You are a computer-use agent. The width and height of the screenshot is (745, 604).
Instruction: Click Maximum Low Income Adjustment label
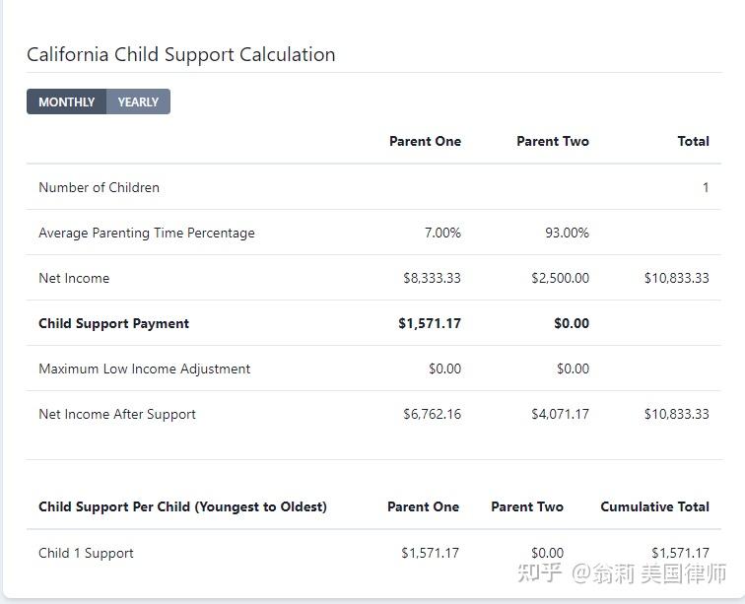[x=145, y=369]
